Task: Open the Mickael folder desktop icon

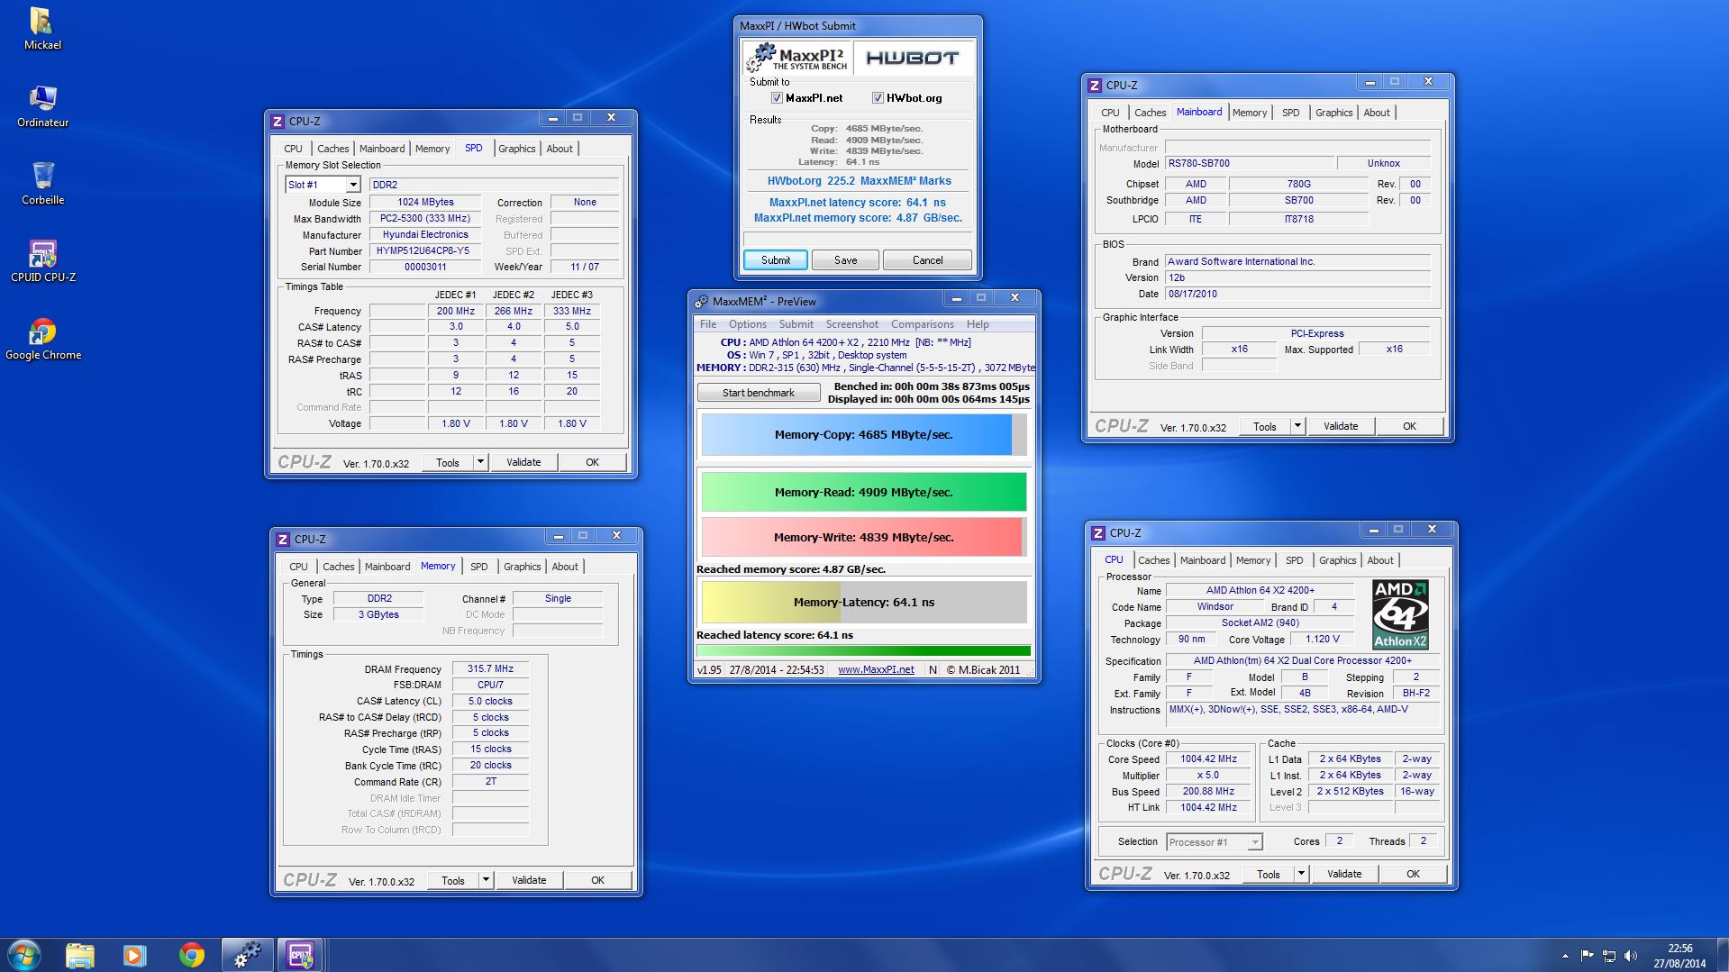Action: (x=42, y=28)
